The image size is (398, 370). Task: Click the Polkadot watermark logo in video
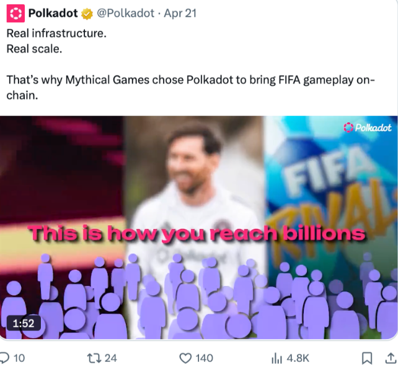tap(367, 127)
